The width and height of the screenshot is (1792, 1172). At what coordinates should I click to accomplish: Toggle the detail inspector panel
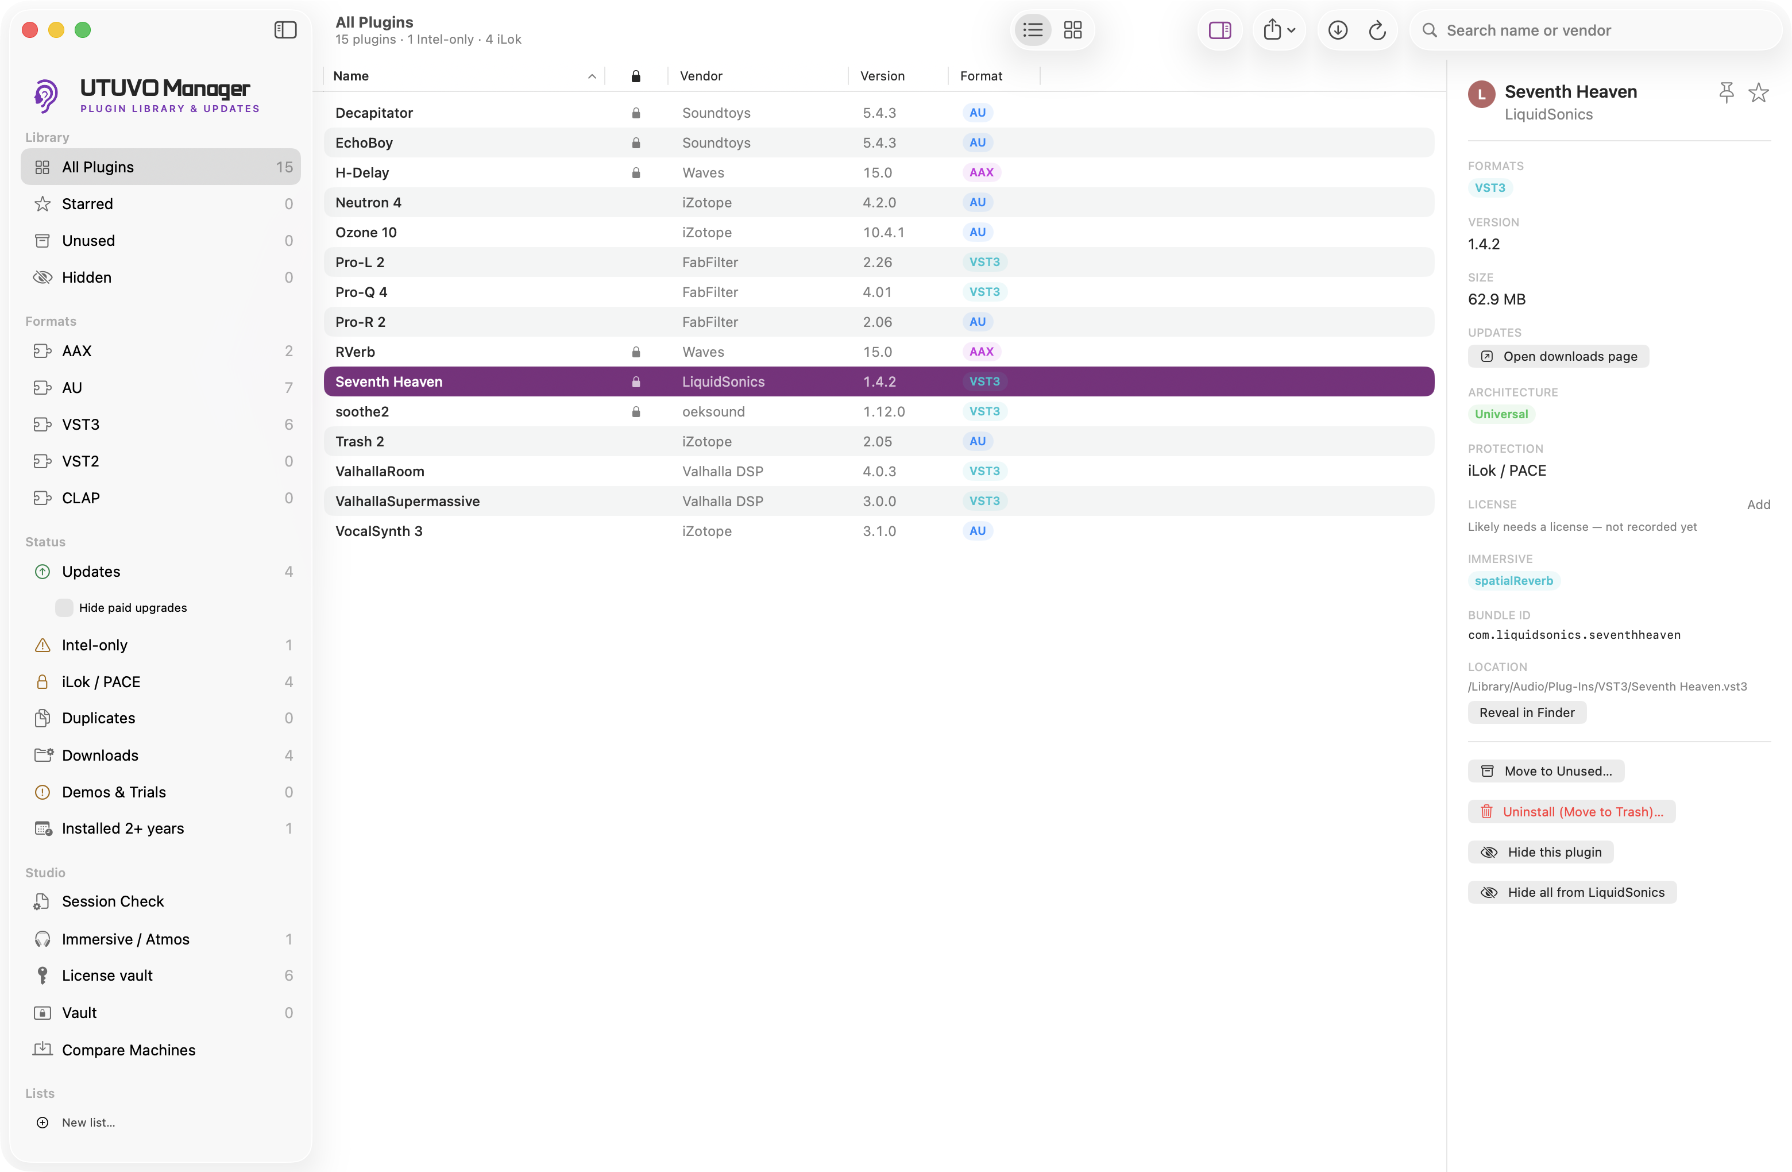(1220, 30)
